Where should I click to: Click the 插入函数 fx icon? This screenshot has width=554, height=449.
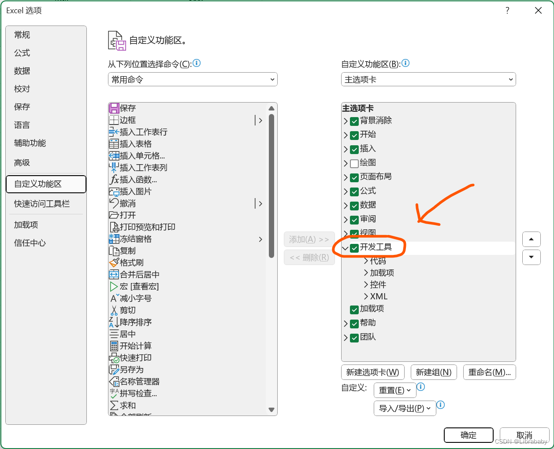[114, 179]
